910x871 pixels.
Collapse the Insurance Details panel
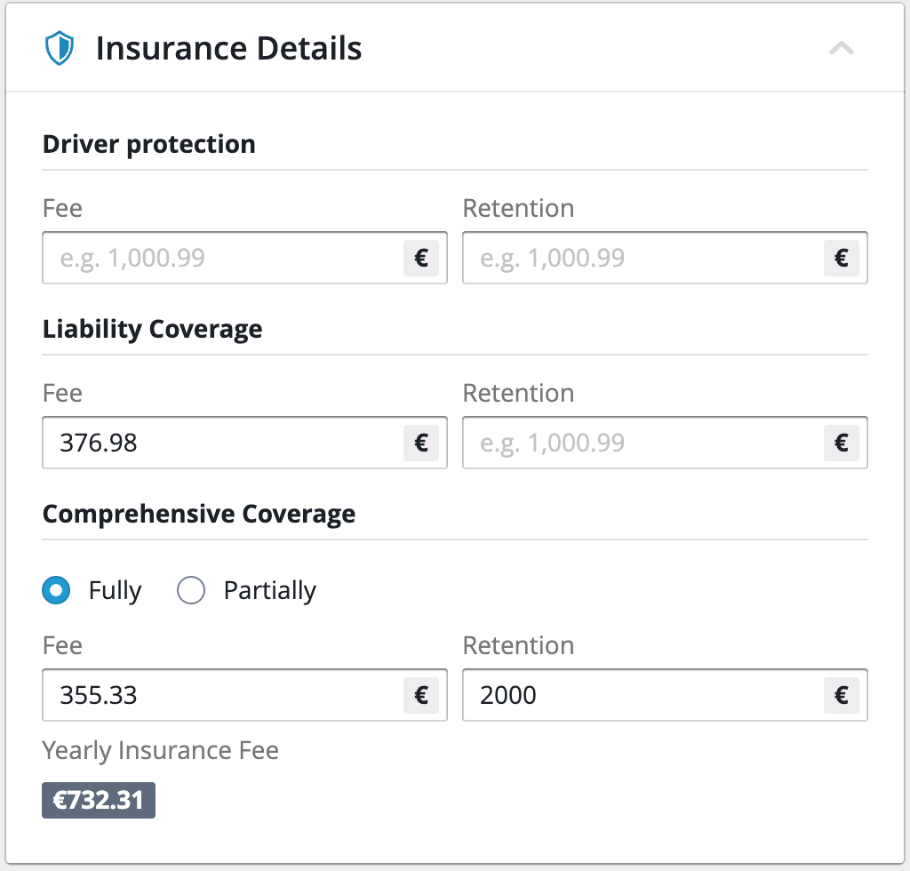coord(841,49)
